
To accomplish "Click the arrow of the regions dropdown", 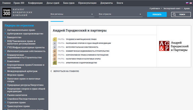I will tap(92, 14).
